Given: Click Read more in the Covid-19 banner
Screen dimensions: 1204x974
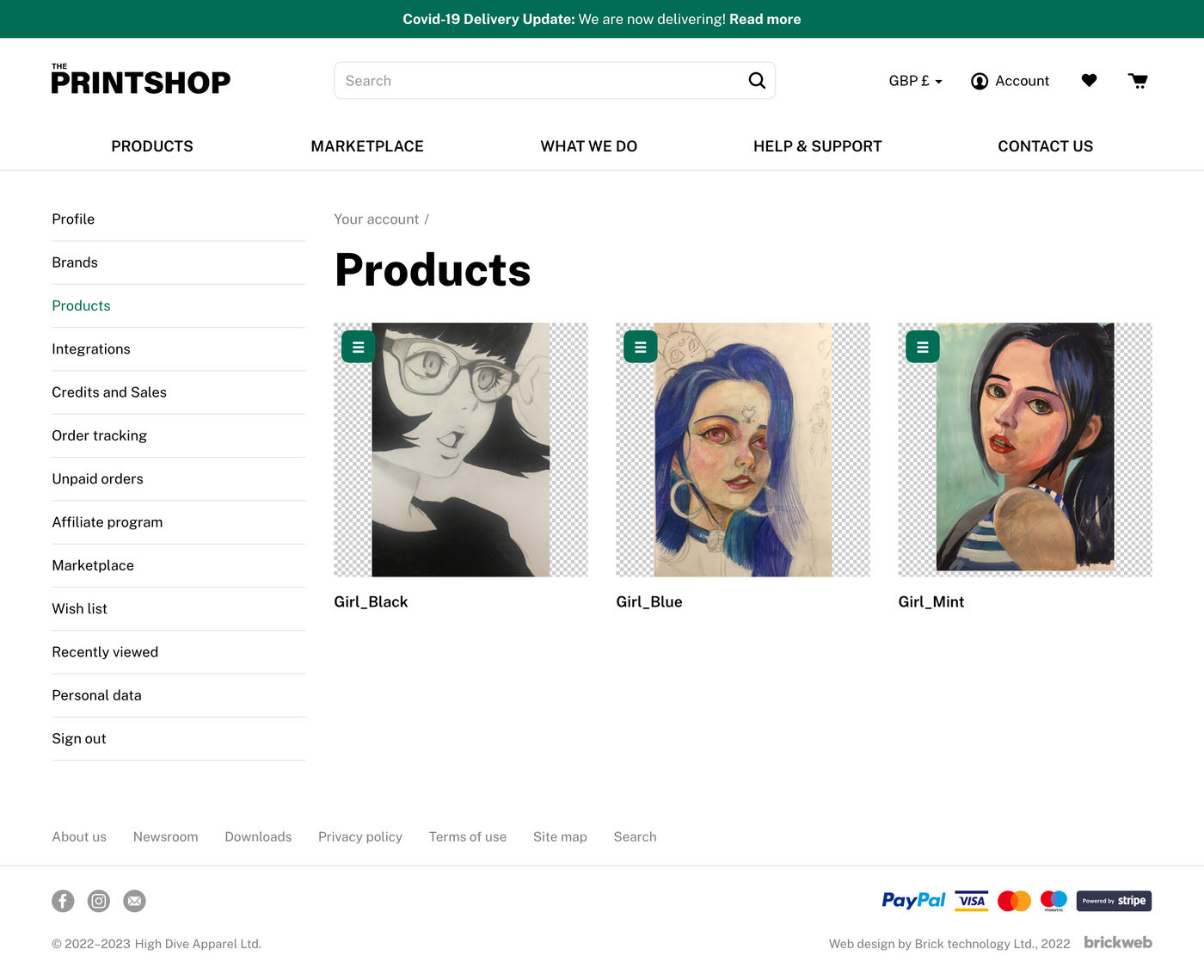Looking at the screenshot, I should (x=765, y=18).
